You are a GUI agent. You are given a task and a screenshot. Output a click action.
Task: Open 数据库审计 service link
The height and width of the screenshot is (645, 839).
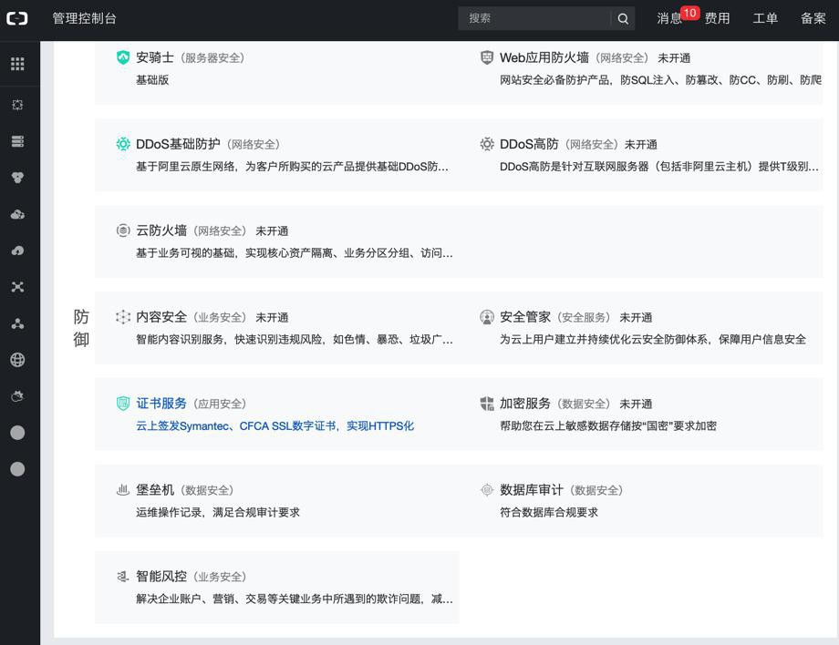point(532,489)
